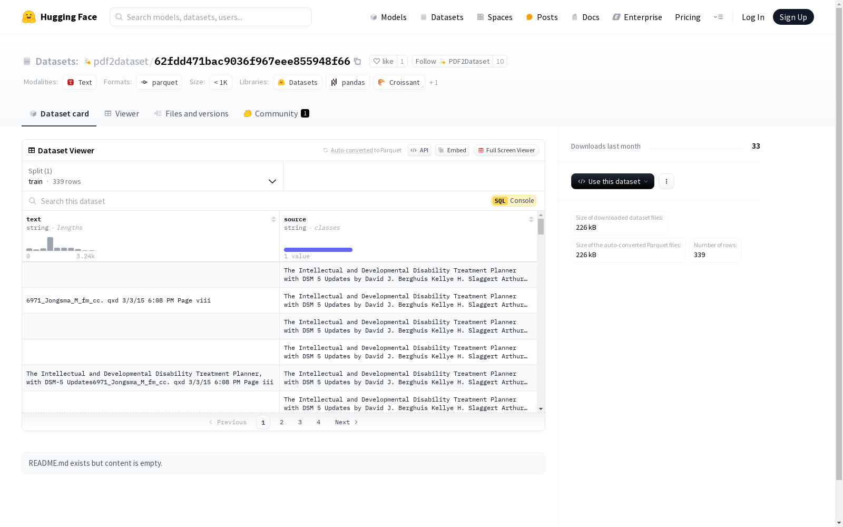The image size is (843, 527).
Task: Click the Sign Up button
Action: tap(793, 17)
